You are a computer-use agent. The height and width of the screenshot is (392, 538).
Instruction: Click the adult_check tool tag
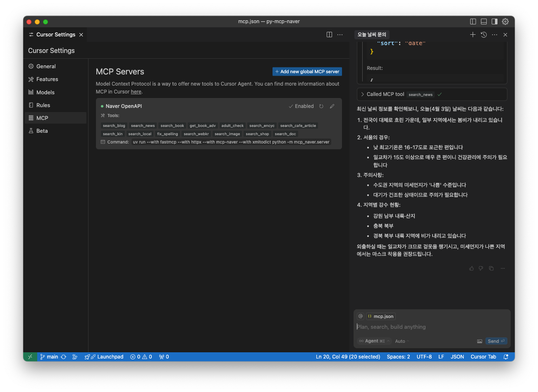click(x=232, y=126)
